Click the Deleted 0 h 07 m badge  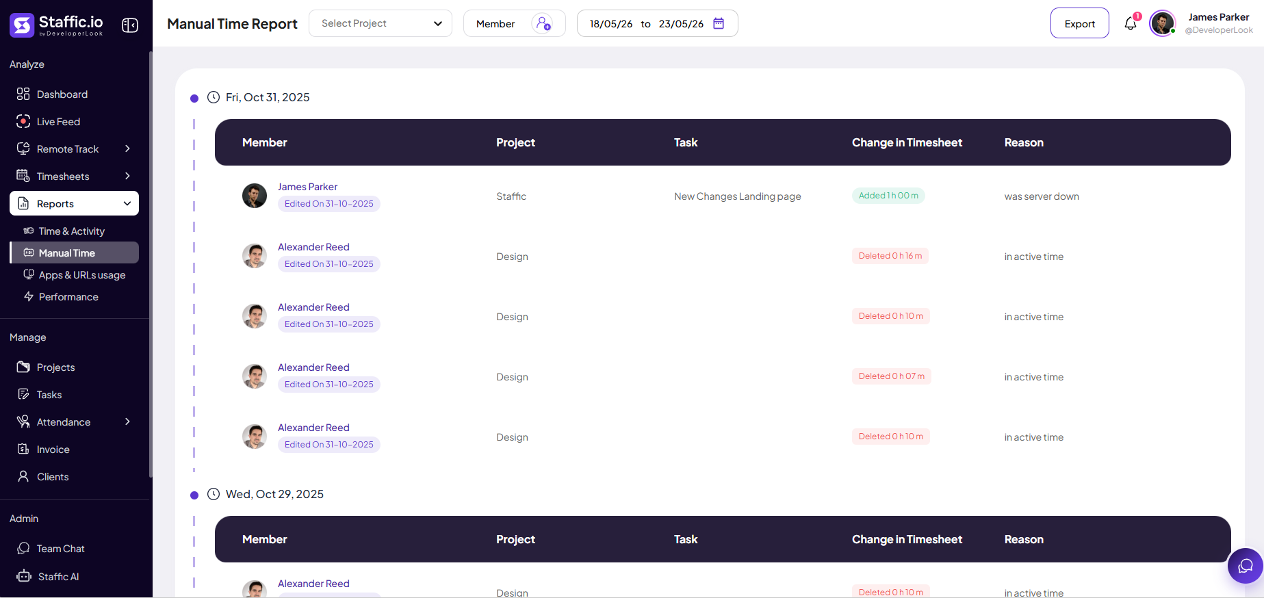coord(892,376)
